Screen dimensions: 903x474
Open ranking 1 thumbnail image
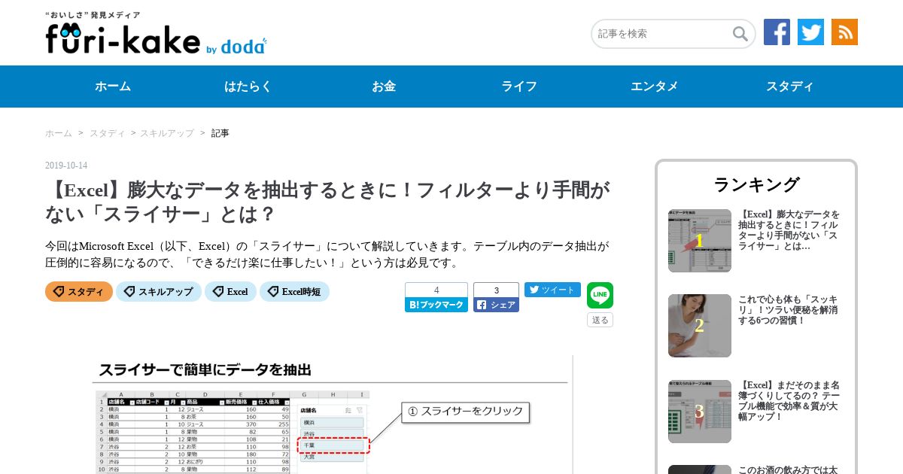(x=700, y=241)
